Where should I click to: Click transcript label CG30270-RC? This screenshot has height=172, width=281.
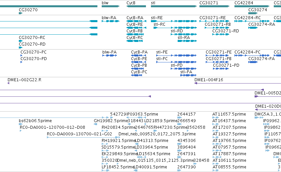pos(32,38)
